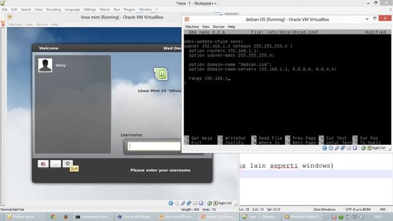
Task: Click hard disk activity icon in debian VM status bar
Action: 325,148
